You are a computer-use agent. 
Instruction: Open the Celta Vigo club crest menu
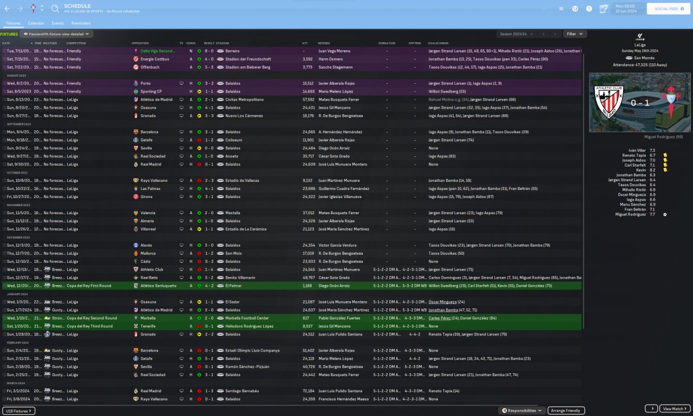coord(34,9)
